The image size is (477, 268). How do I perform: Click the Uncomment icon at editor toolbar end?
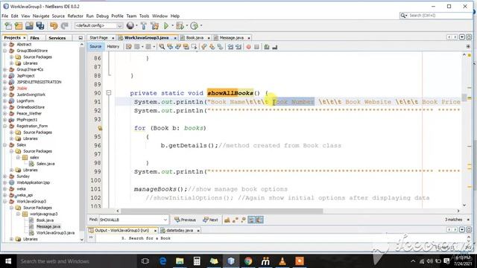(x=275, y=47)
